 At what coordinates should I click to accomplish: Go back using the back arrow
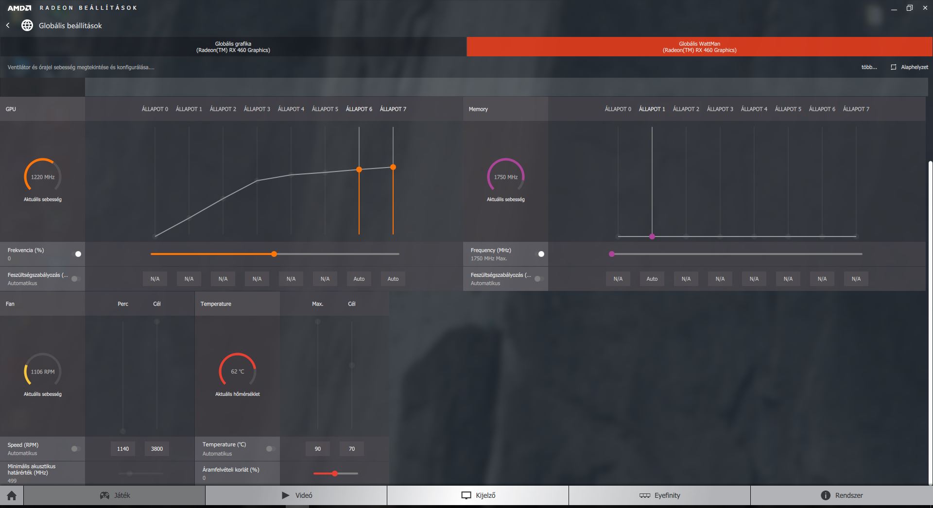click(8, 25)
